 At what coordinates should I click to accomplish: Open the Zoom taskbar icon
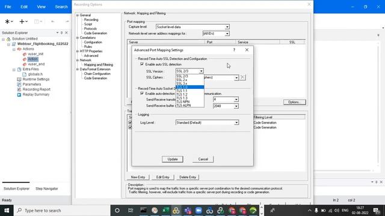(199, 211)
